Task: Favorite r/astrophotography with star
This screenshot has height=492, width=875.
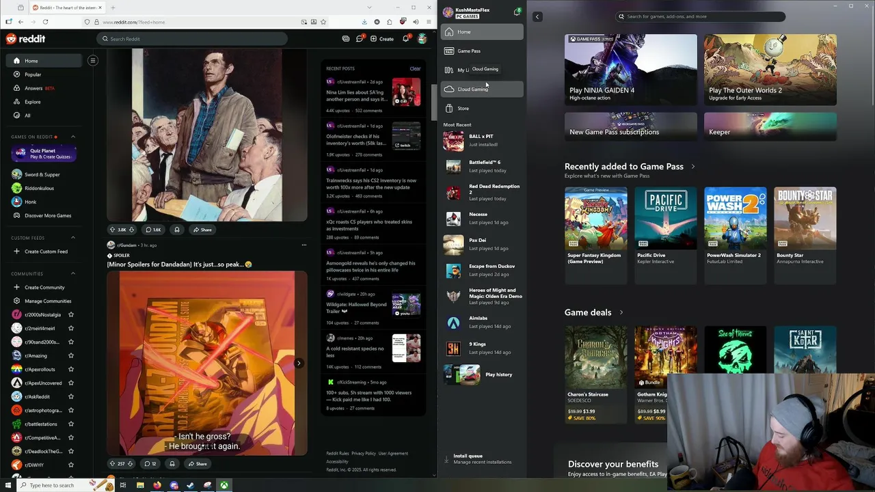Action: pos(71,410)
